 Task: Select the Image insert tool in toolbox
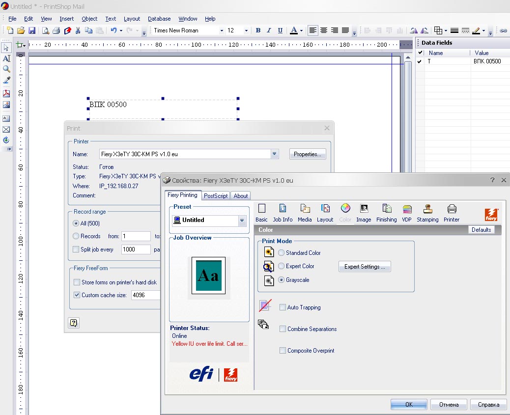coord(6,105)
